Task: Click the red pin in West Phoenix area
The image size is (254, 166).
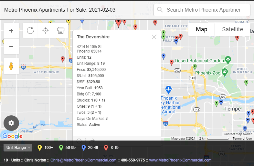Action: [x=63, y=59]
